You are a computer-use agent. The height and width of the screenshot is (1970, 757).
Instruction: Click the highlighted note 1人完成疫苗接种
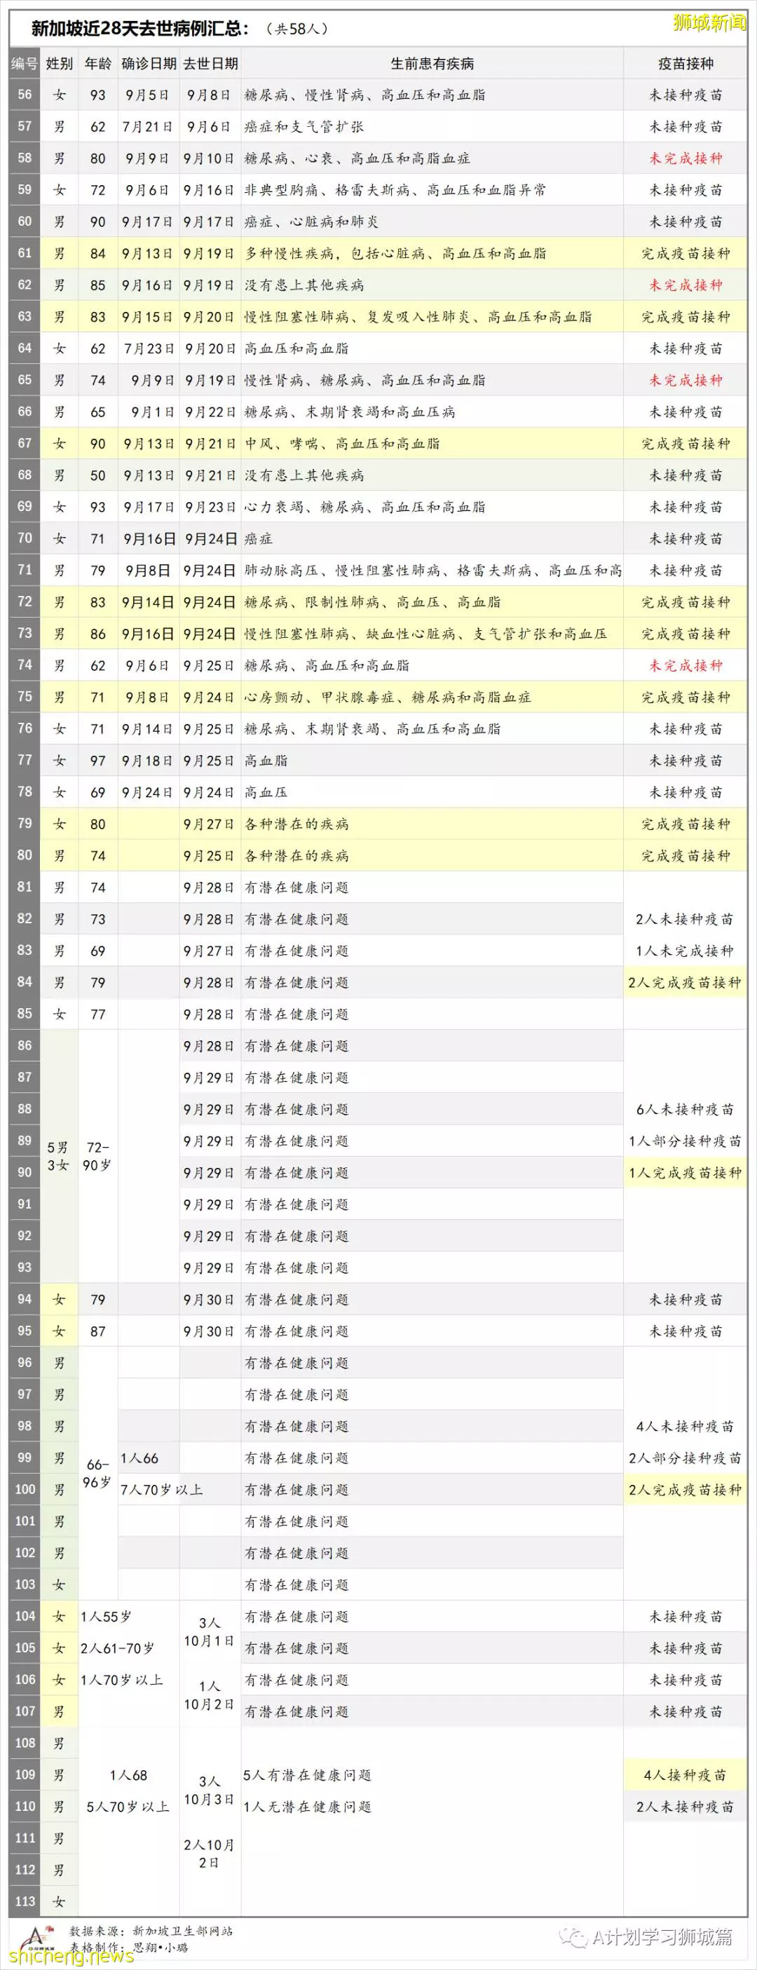point(684,1173)
